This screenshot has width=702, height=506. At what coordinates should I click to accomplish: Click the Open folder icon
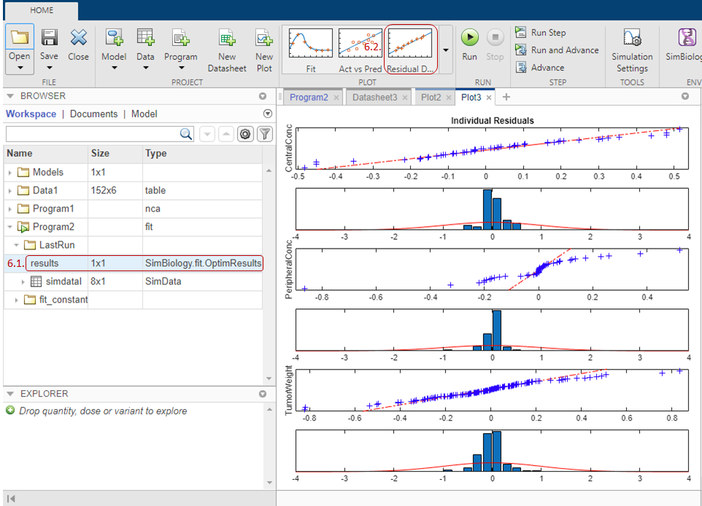pos(20,38)
